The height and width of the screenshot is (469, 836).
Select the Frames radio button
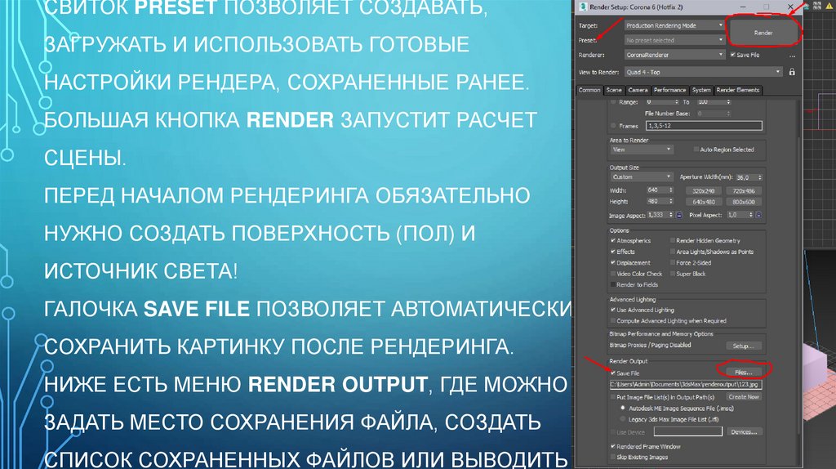point(613,126)
